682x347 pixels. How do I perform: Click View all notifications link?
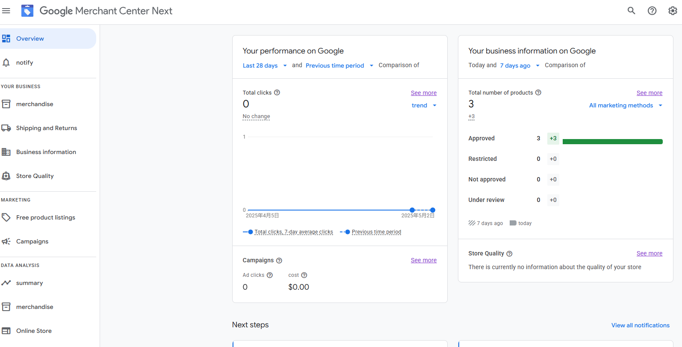click(x=641, y=325)
